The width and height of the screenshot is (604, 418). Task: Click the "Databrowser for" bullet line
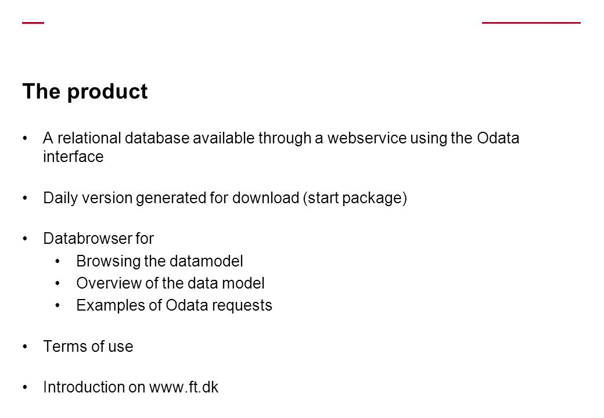tap(98, 239)
